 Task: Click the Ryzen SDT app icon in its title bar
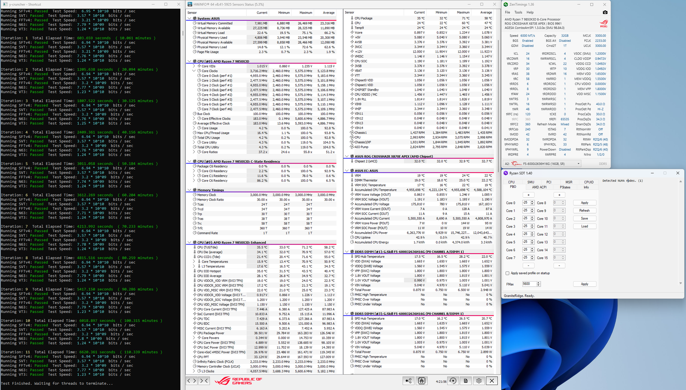pos(506,173)
